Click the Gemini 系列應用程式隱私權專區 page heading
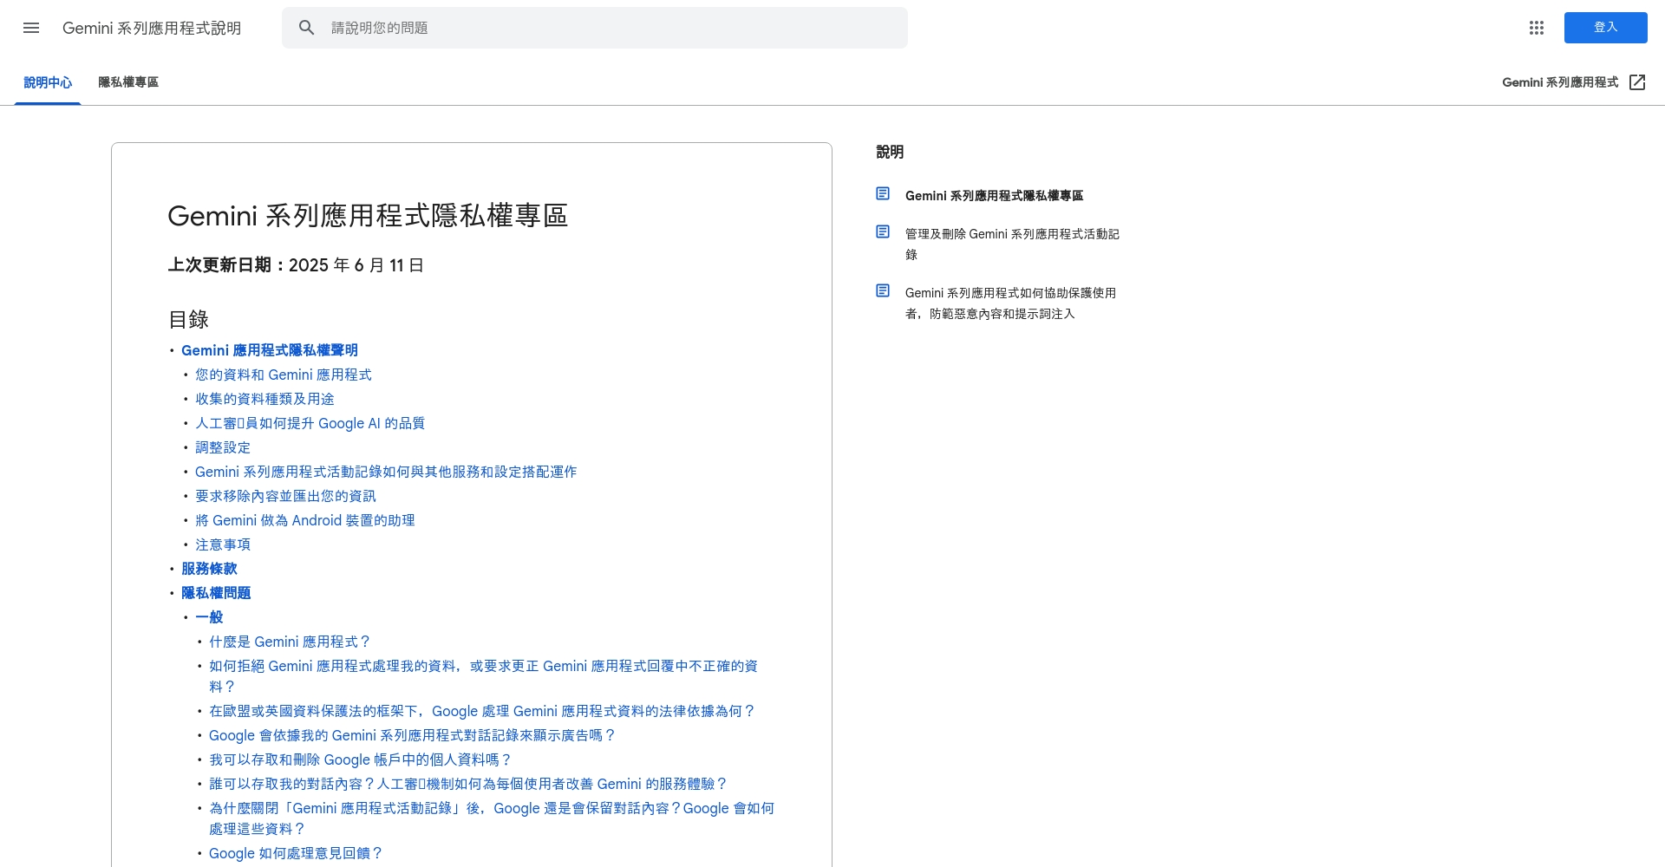This screenshot has height=867, width=1665. (x=368, y=216)
